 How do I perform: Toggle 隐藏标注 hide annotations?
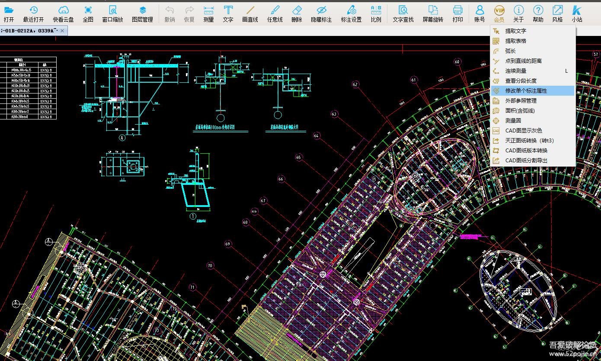click(x=321, y=13)
